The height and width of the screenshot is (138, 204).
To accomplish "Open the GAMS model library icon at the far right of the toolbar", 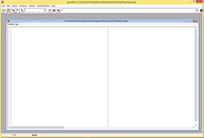I will pyautogui.click(x=202, y=10).
